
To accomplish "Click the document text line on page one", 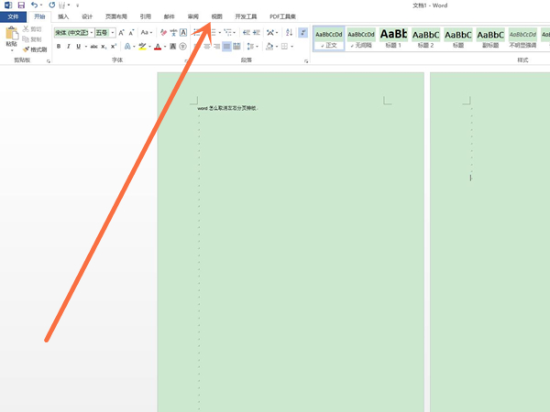I will click(228, 108).
